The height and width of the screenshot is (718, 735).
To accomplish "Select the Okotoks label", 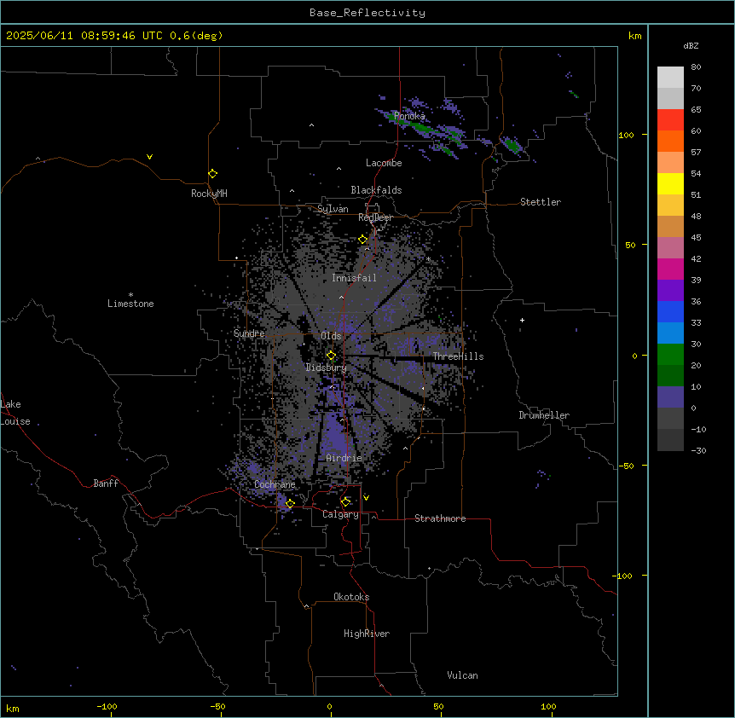I will pos(351,597).
